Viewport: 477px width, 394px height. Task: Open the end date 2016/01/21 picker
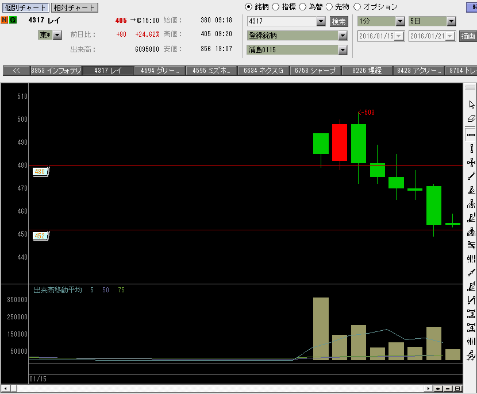pyautogui.click(x=450, y=36)
